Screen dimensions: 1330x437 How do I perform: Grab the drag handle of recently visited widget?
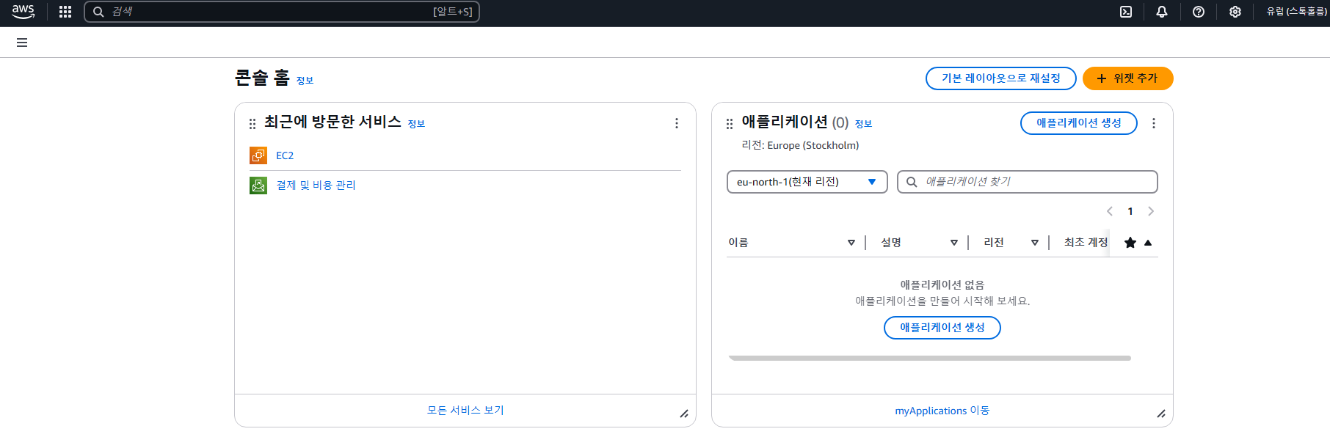coord(252,124)
